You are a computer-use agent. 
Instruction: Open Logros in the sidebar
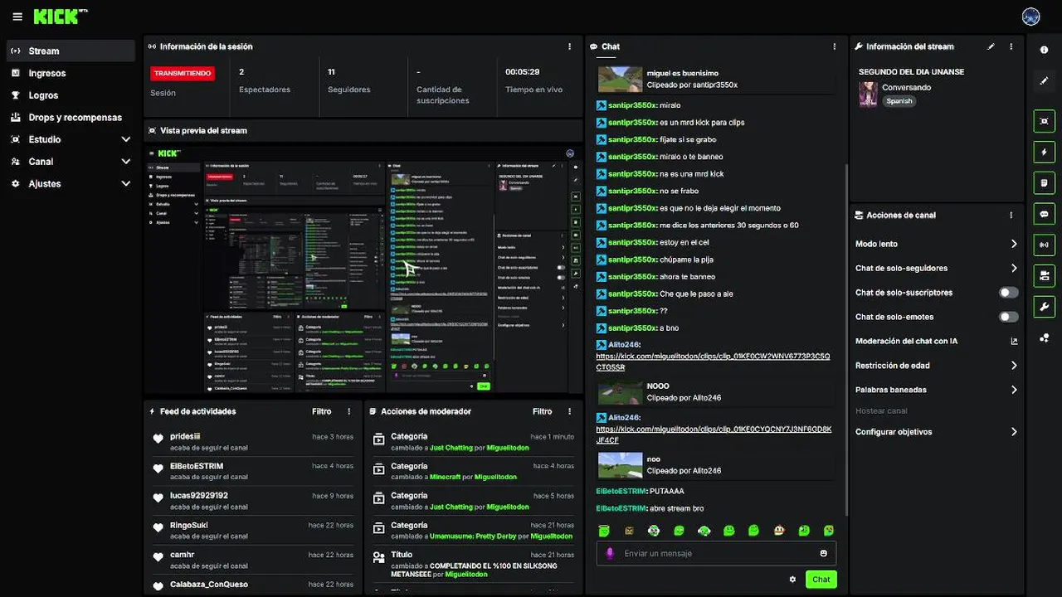[71, 95]
